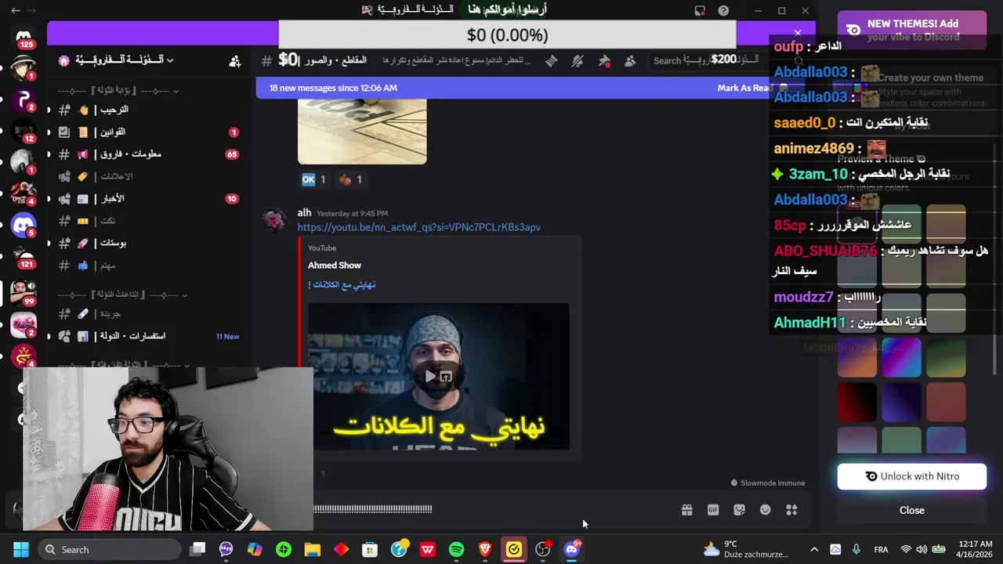Open Brave browser from the taskbar
This screenshot has height=564, width=1003.
point(485,549)
